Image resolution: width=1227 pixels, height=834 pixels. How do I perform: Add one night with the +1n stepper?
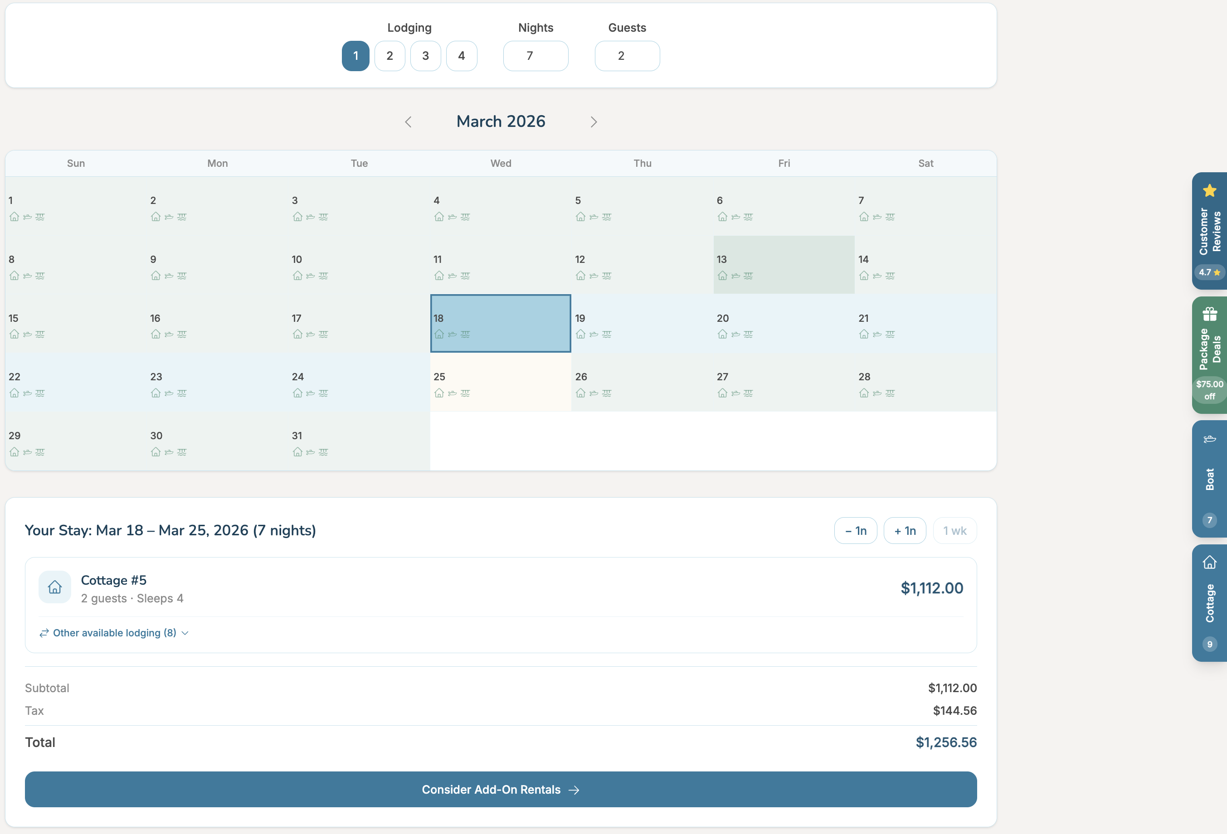(x=905, y=530)
